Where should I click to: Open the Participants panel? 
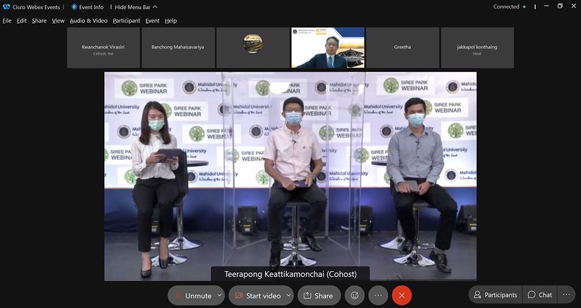(495, 295)
